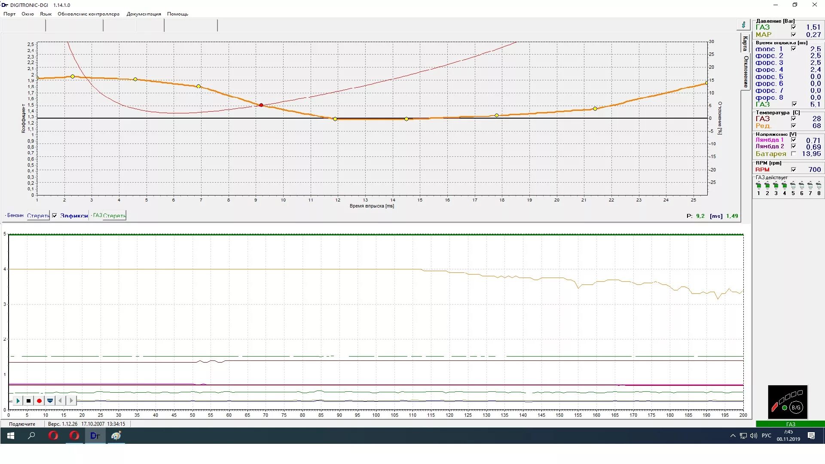Image resolution: width=825 pixels, height=464 pixels.
Task: Click injector 1 green indicator icon
Action: [x=758, y=186]
